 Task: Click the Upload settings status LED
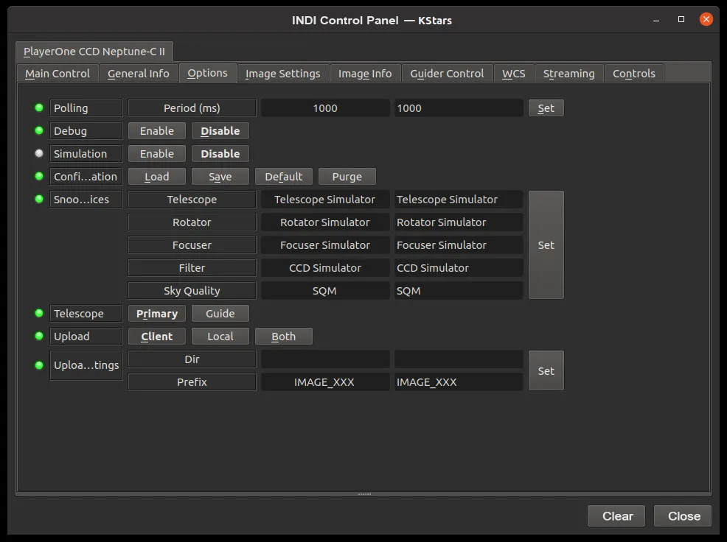click(39, 365)
